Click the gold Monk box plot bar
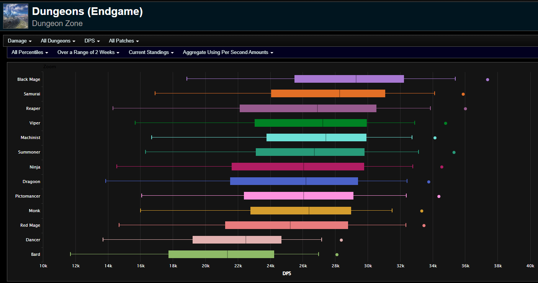The width and height of the screenshot is (538, 283). [301, 211]
